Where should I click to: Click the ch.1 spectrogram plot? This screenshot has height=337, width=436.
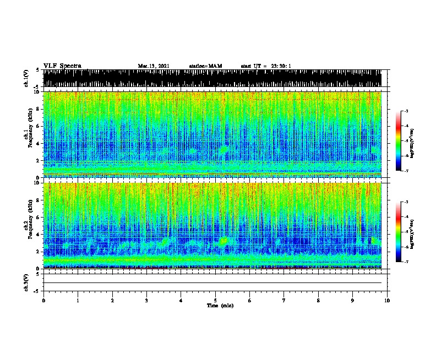pos(212,134)
